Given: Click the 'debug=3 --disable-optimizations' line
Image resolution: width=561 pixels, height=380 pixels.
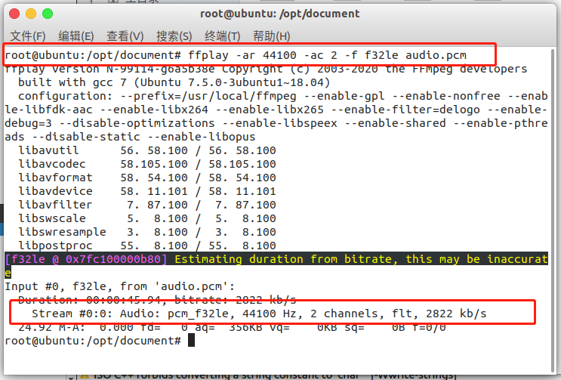Looking at the screenshot, I should pos(276,123).
